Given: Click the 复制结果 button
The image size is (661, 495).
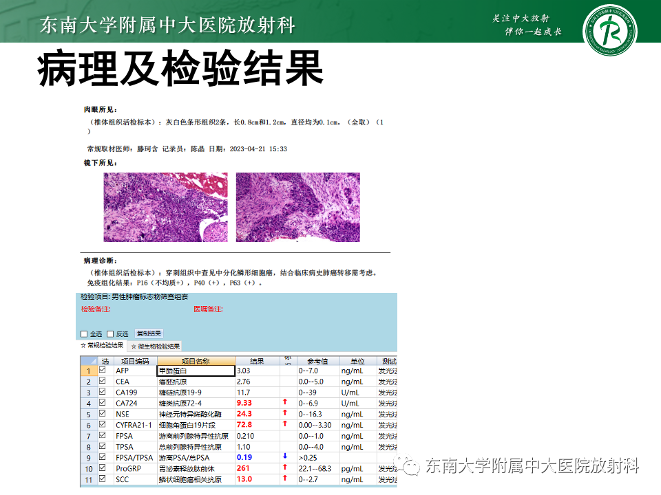Looking at the screenshot, I should (149, 334).
